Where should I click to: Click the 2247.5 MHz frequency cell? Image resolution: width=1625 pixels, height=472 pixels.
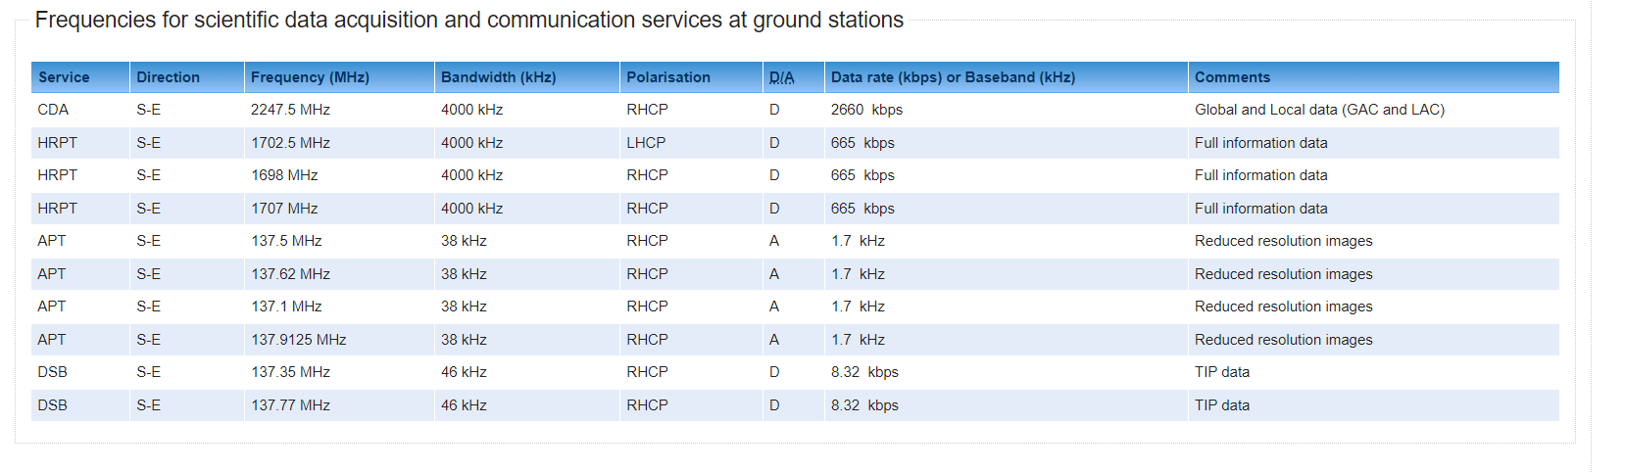290,110
